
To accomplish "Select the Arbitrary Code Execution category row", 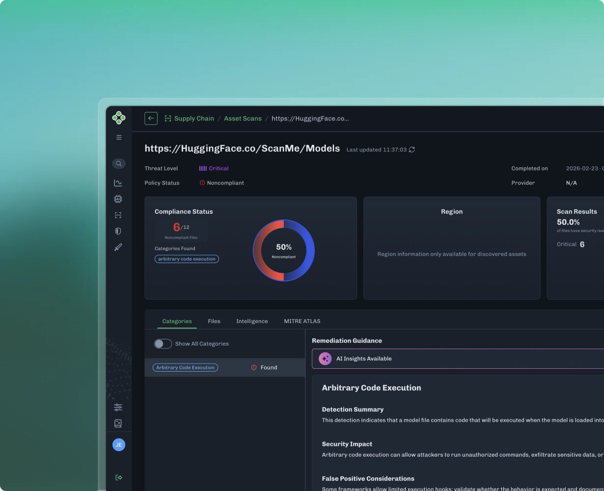I will coord(225,367).
